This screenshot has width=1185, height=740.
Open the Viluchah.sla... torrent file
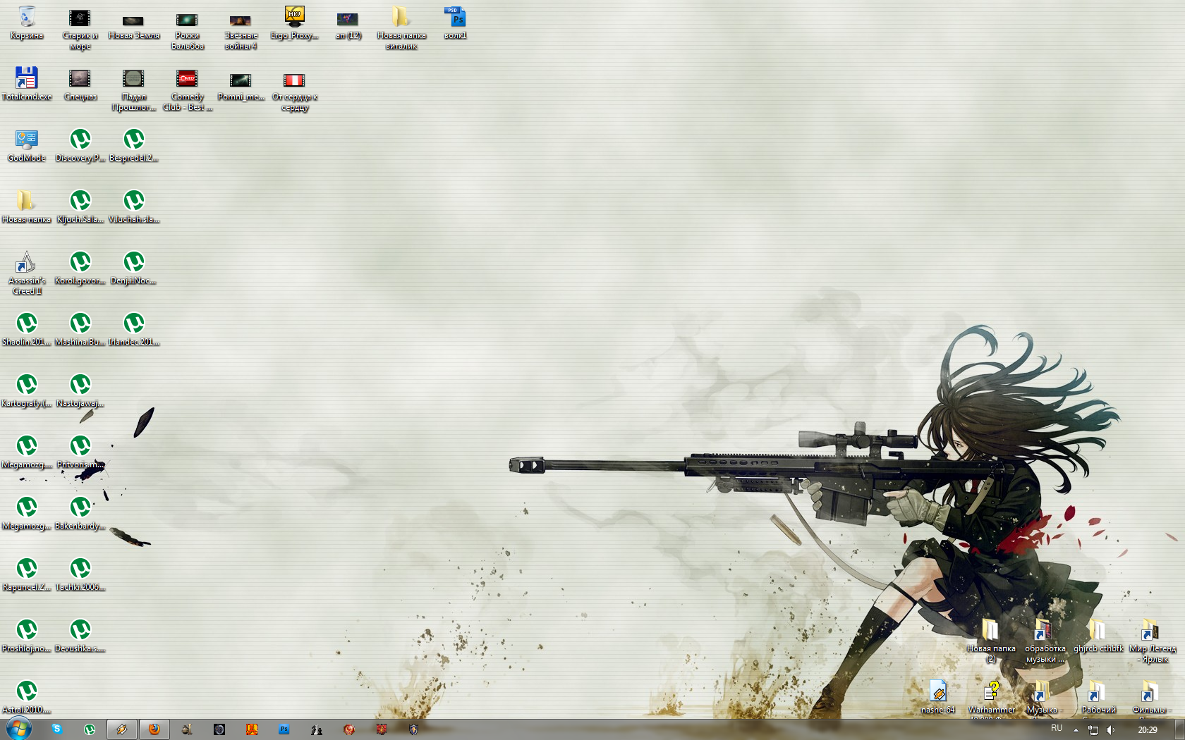point(134,206)
